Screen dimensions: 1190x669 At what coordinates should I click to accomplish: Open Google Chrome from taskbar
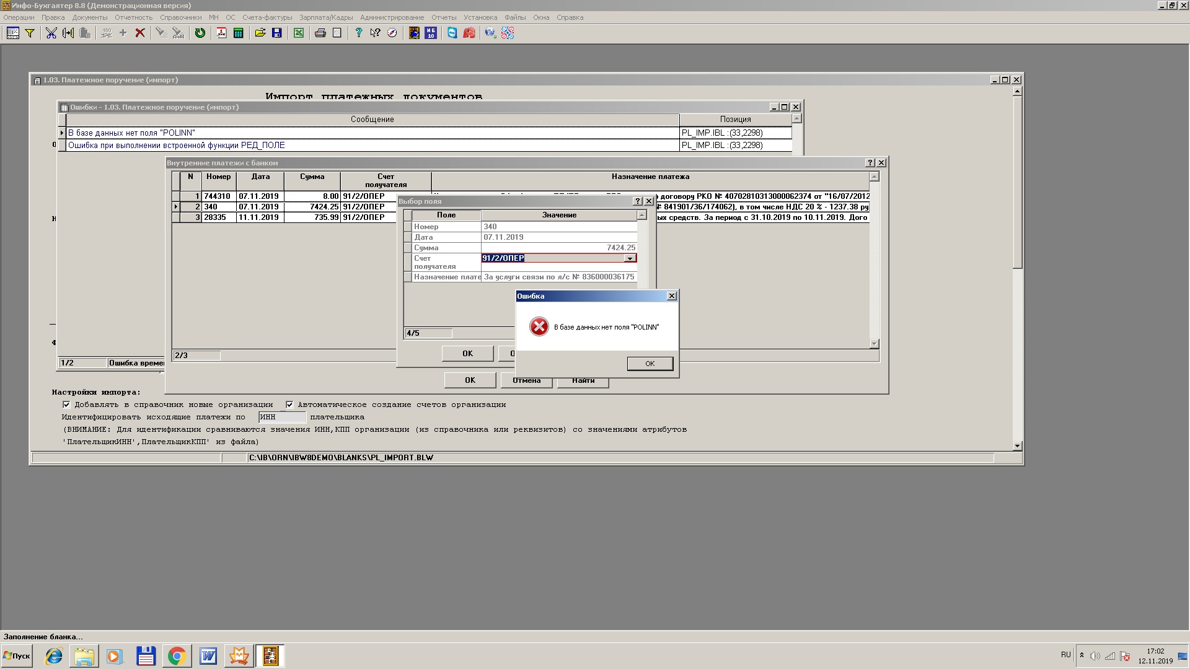pos(177,656)
